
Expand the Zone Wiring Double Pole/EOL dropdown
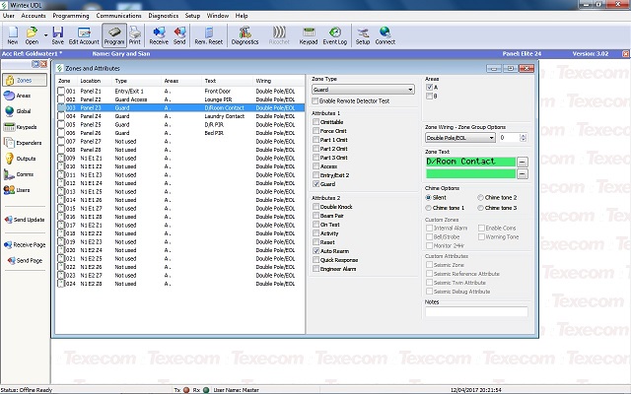tap(489, 138)
